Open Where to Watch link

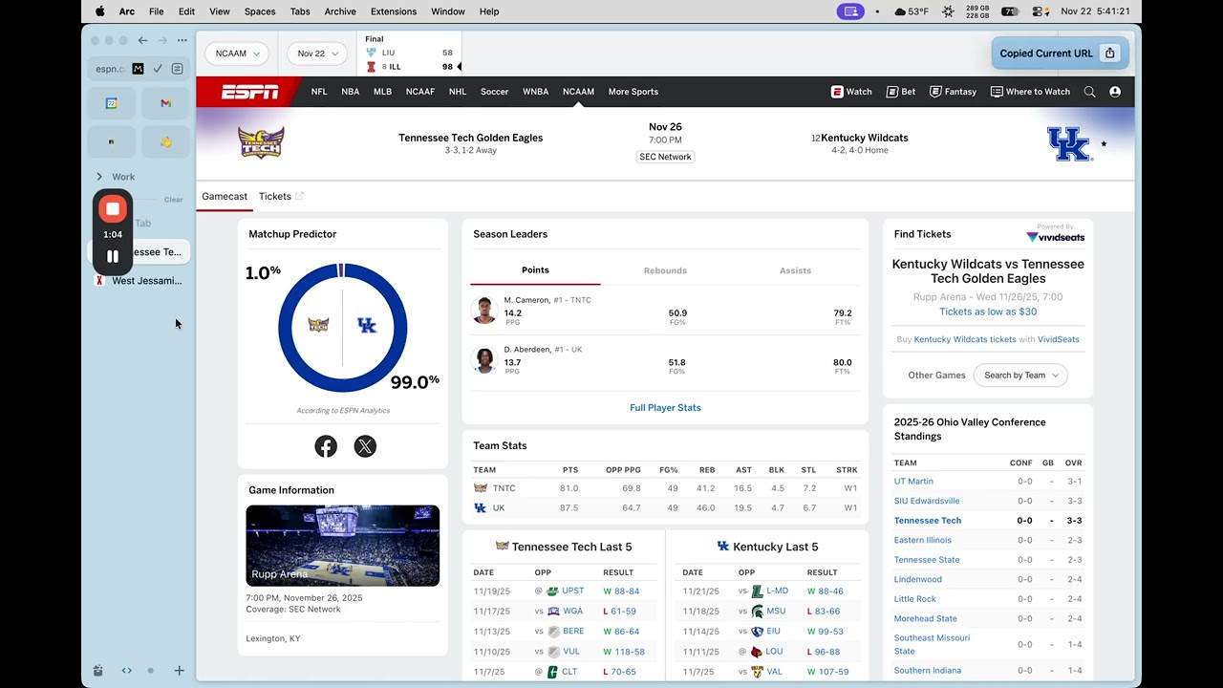(x=1030, y=92)
